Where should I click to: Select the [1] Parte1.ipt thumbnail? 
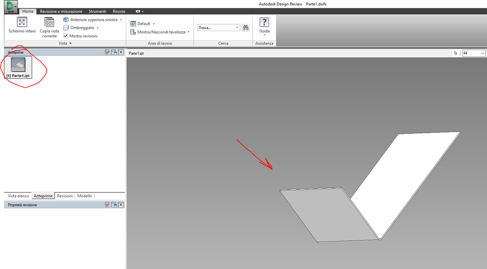pyautogui.click(x=18, y=67)
